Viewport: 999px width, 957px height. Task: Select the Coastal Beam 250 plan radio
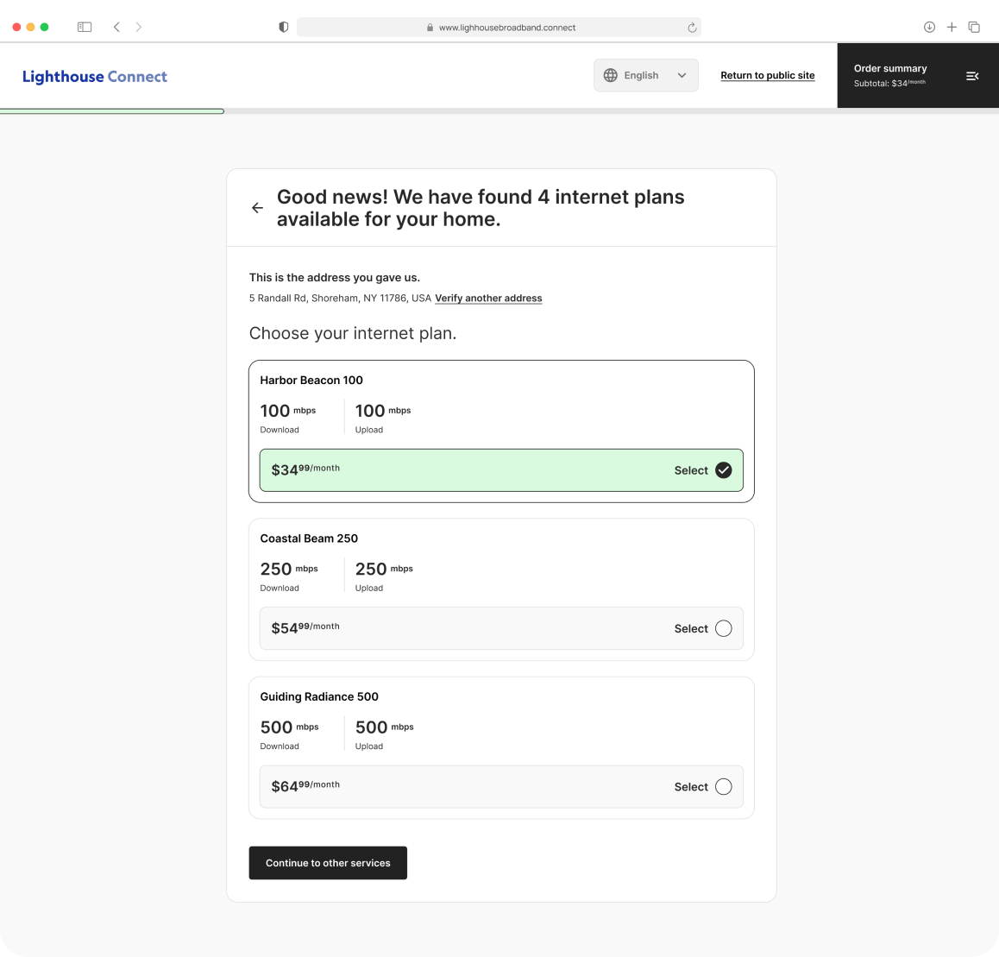click(x=723, y=628)
